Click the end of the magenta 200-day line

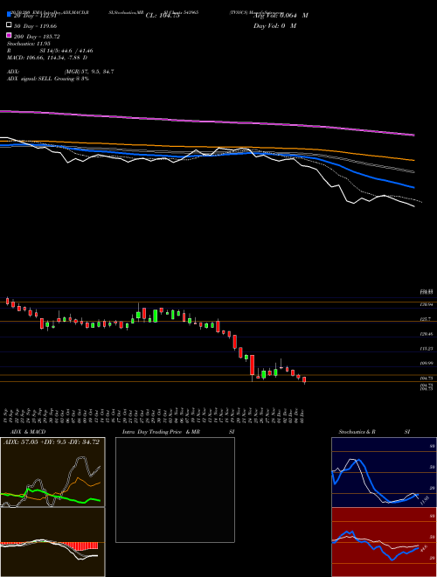pyautogui.click(x=414, y=135)
